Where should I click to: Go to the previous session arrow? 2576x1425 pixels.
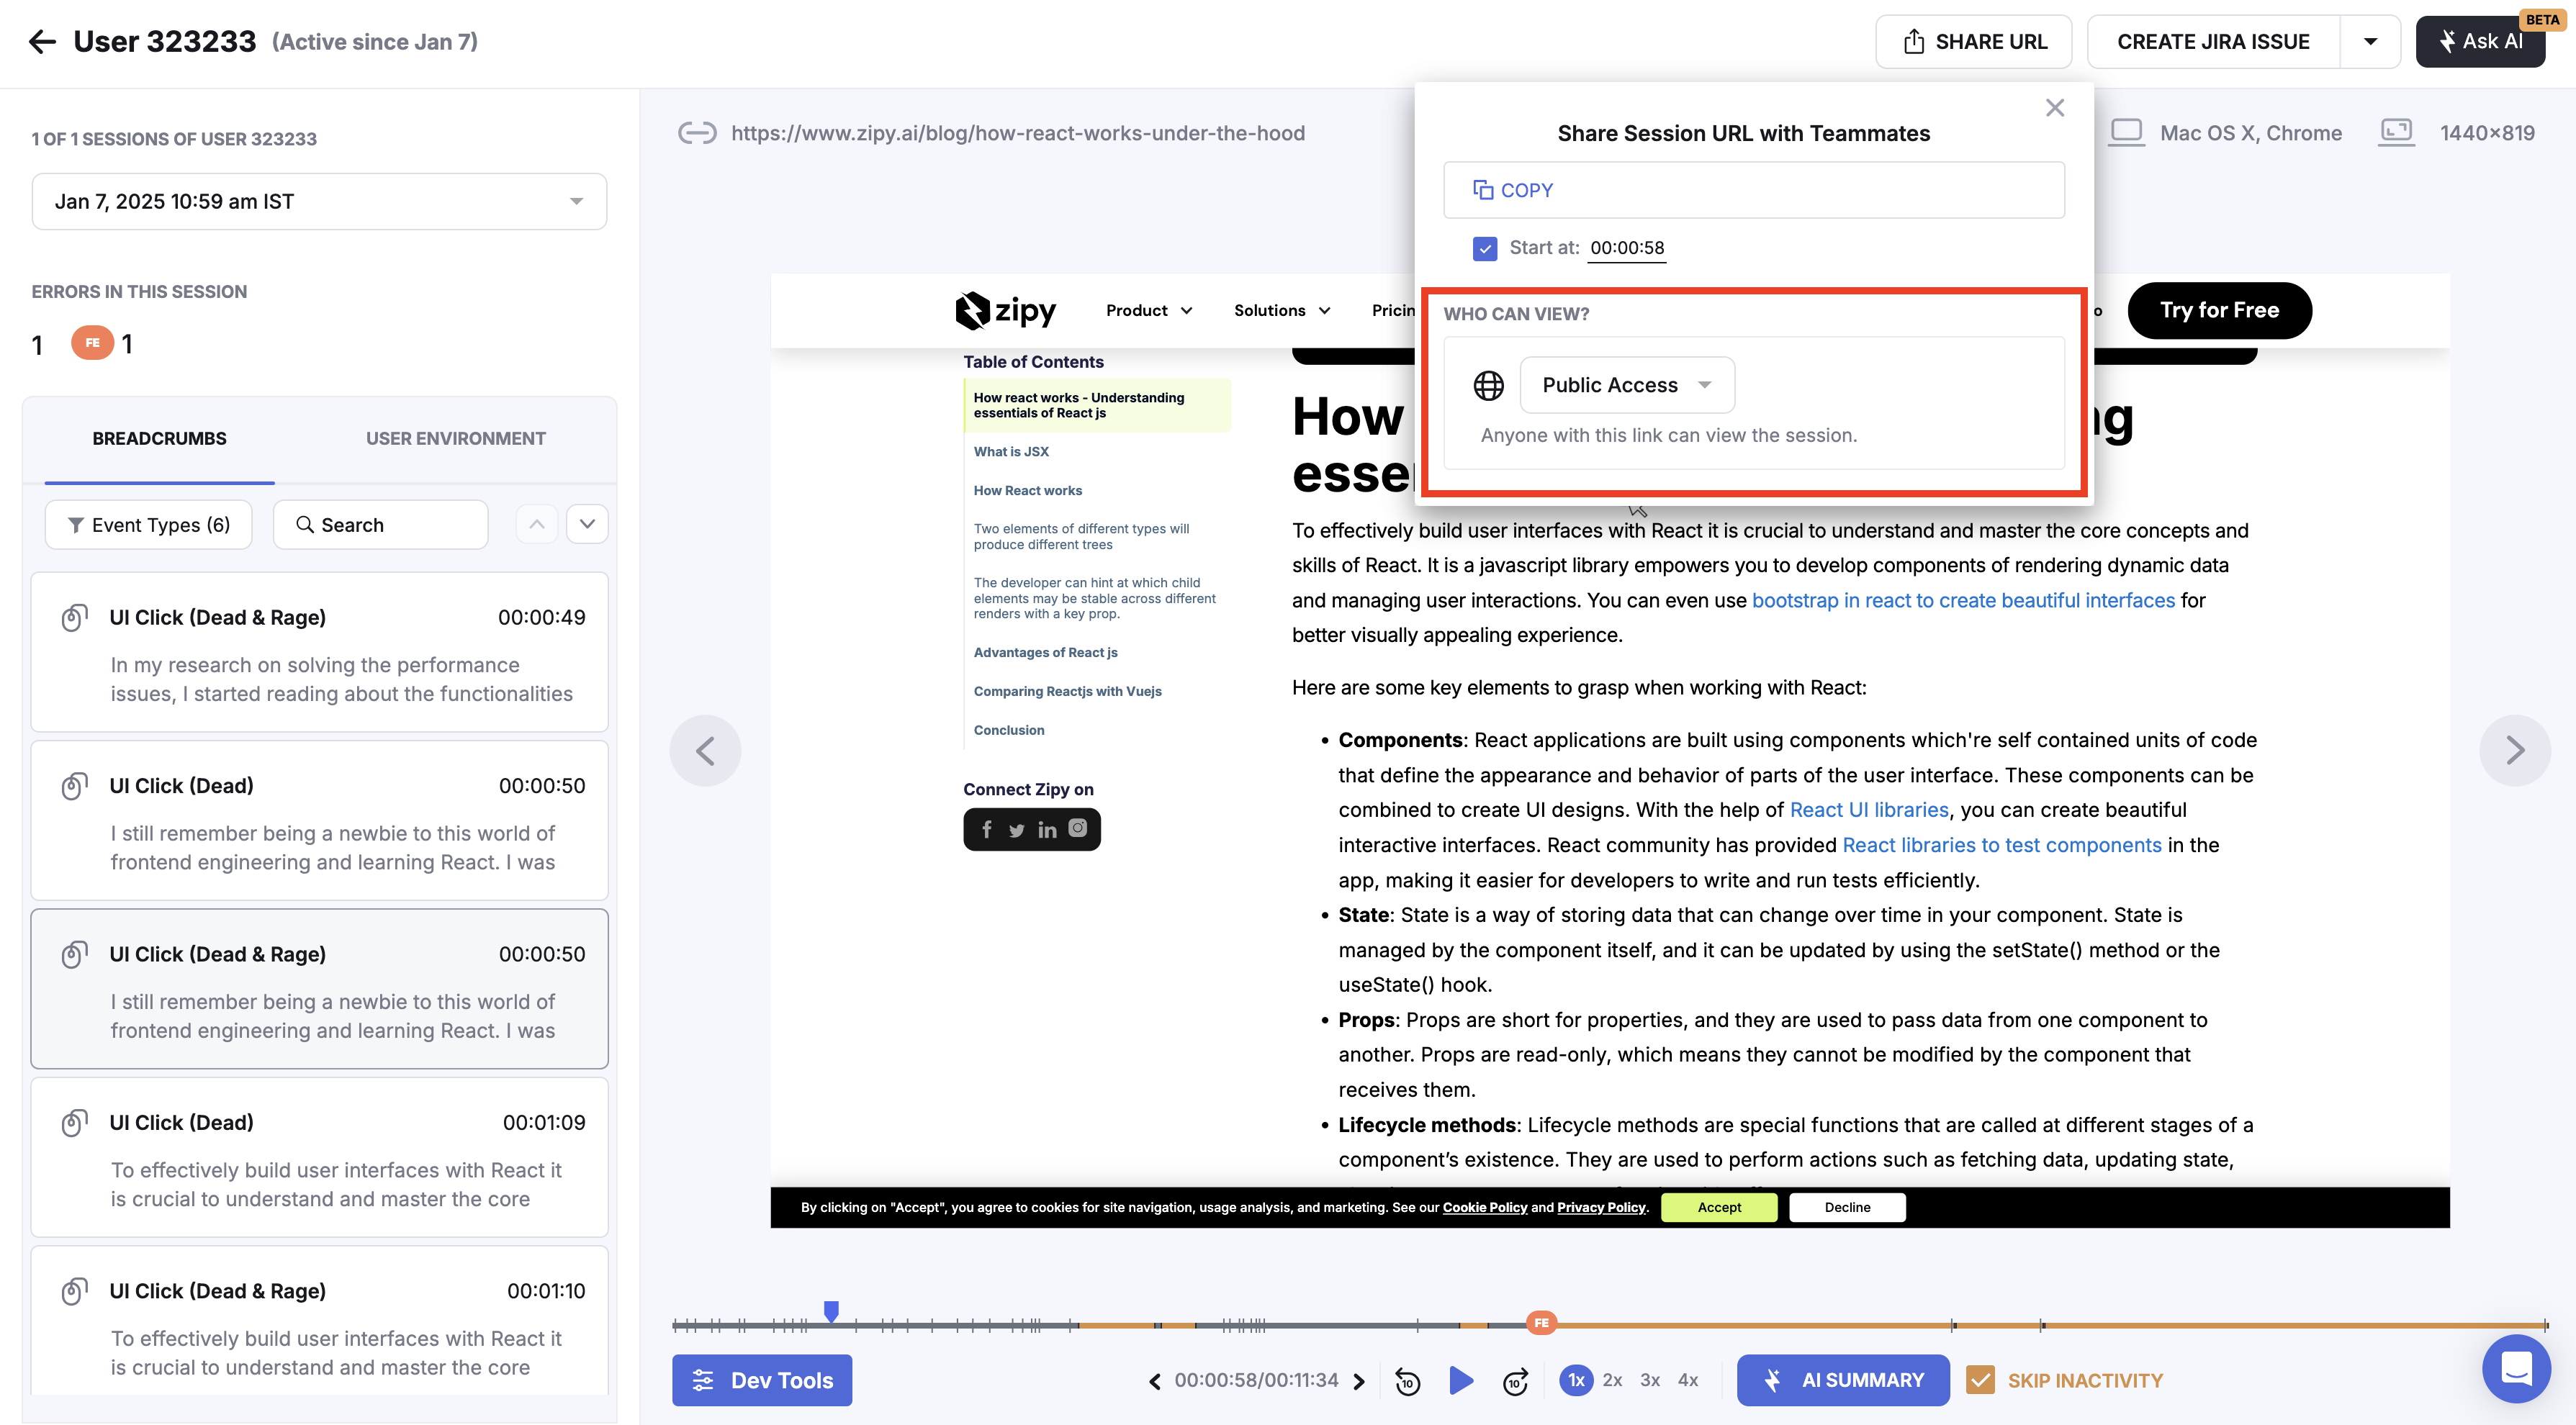tap(705, 751)
